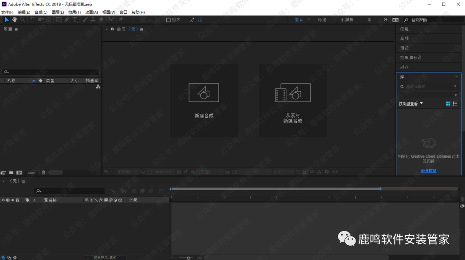
Task: Click the project panel search field
Action: [50, 72]
